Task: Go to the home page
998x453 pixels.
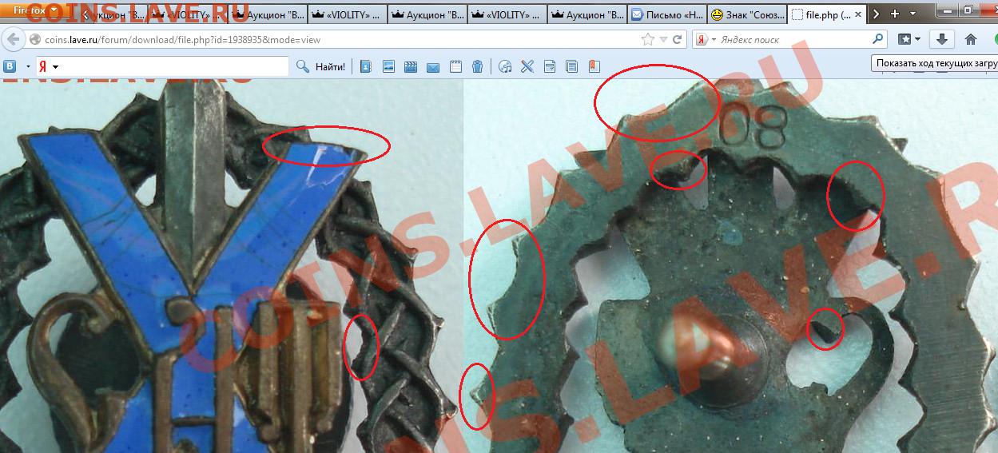Action: point(971,39)
